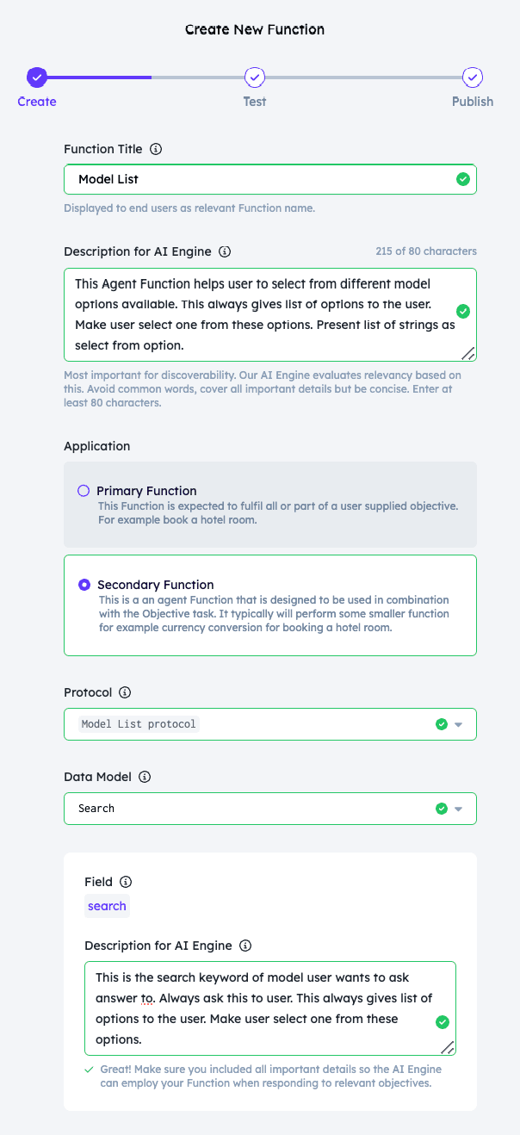Go to the Publish step

point(473,78)
